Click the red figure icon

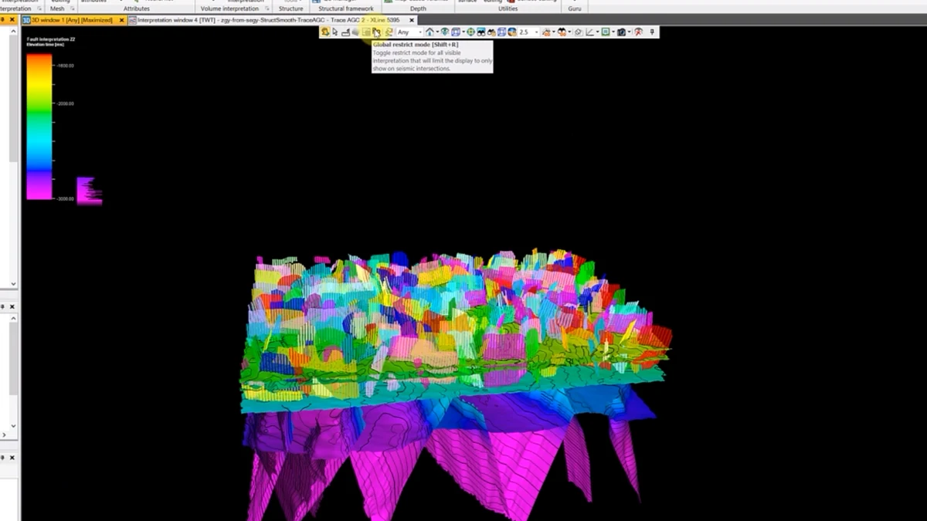tap(637, 32)
